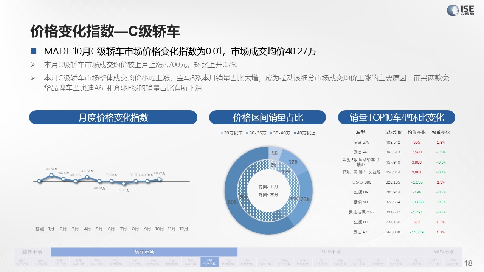The width and height of the screenshot is (484, 272).
Task: Click the 月度价格变化指数 header button
Action: click(x=113, y=117)
